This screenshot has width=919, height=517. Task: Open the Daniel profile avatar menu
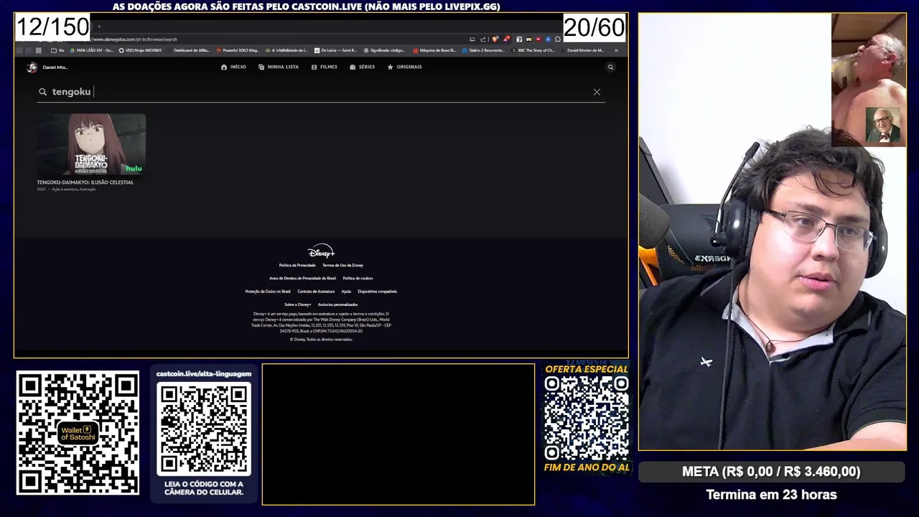pyautogui.click(x=32, y=67)
